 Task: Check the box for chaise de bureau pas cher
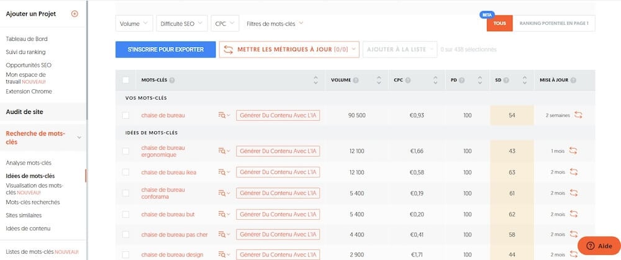click(x=125, y=235)
